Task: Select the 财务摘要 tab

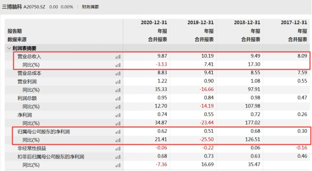Action: tap(90, 7)
